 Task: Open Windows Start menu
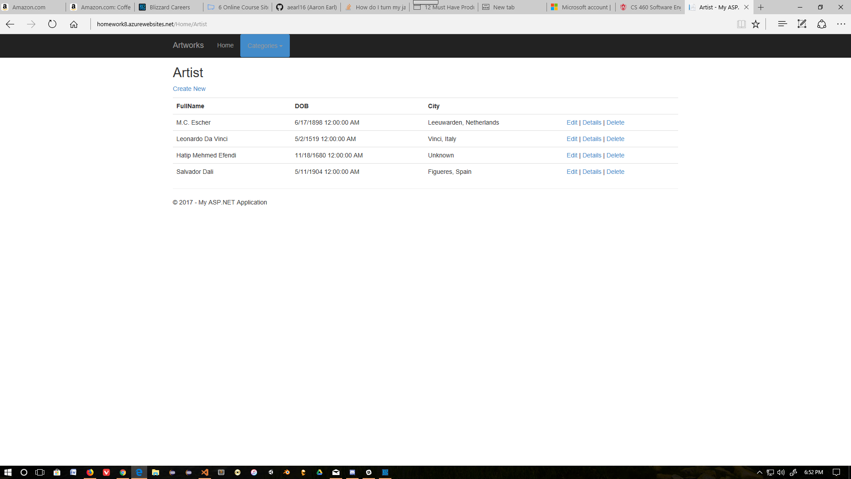click(8, 472)
